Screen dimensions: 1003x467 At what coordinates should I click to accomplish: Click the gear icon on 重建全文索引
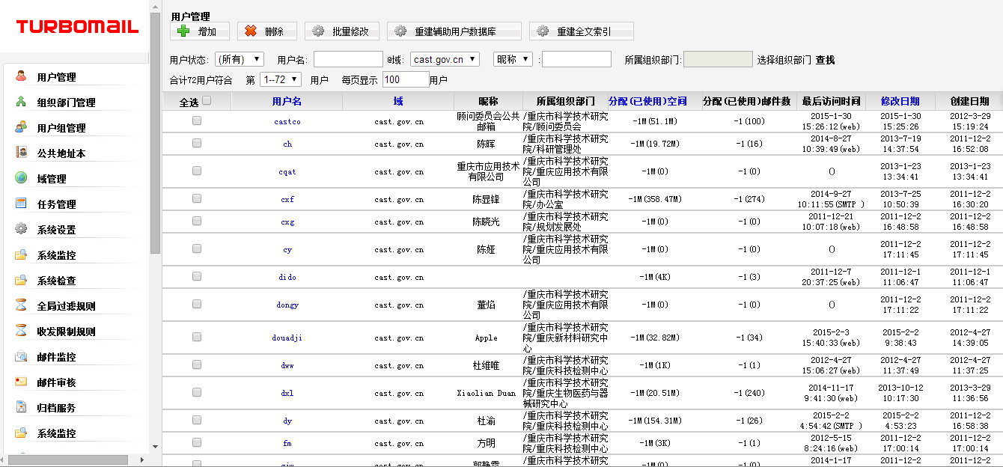tap(543, 31)
